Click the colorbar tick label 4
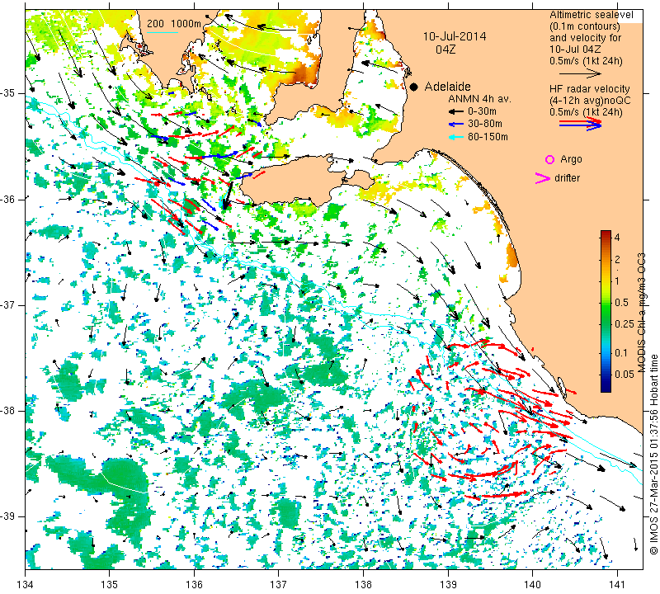The height and width of the screenshot is (594, 660). click(x=617, y=238)
